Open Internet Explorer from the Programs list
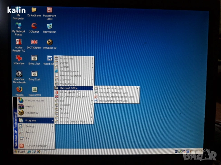Image resolution: width=221 pixels, height=165 pixels. [x=74, y=71]
